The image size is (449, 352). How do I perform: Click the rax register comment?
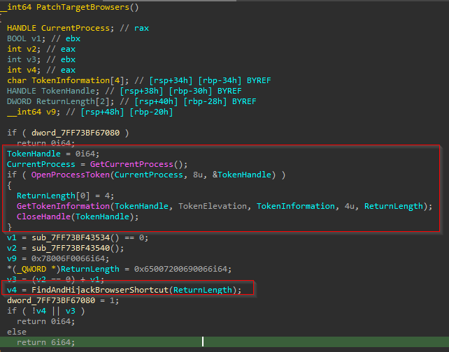(x=141, y=29)
